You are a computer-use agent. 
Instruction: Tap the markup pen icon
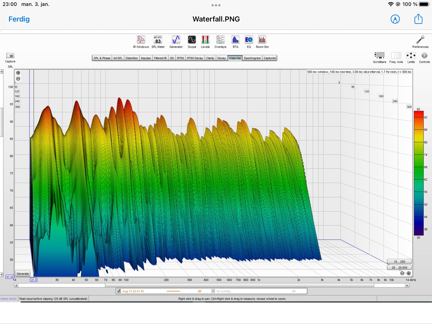tap(395, 19)
